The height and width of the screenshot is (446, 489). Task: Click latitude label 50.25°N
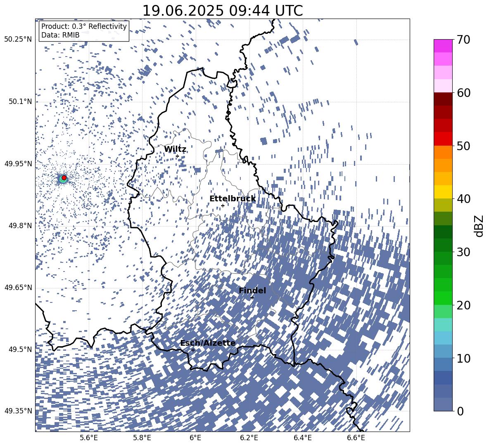click(x=18, y=39)
